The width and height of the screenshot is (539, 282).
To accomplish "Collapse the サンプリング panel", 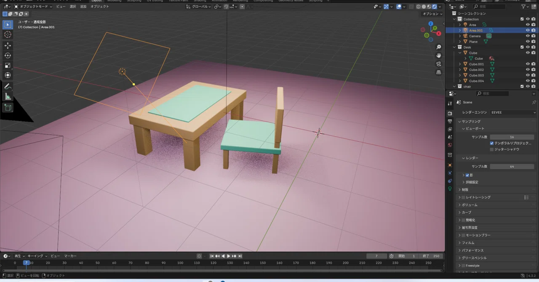I will pos(471,121).
